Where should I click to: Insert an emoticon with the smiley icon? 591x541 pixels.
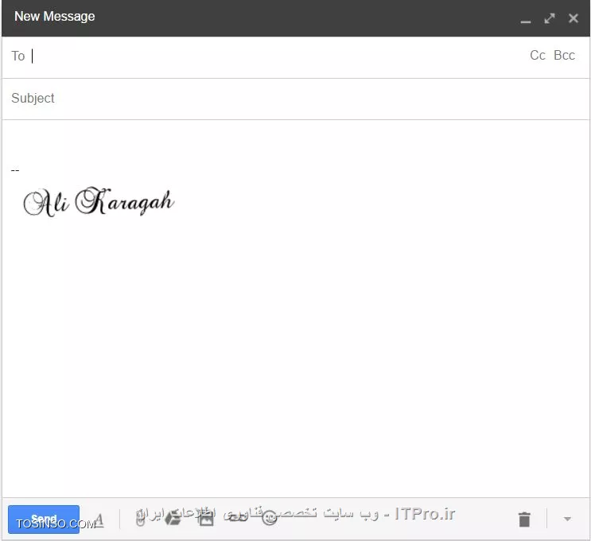pos(269,519)
